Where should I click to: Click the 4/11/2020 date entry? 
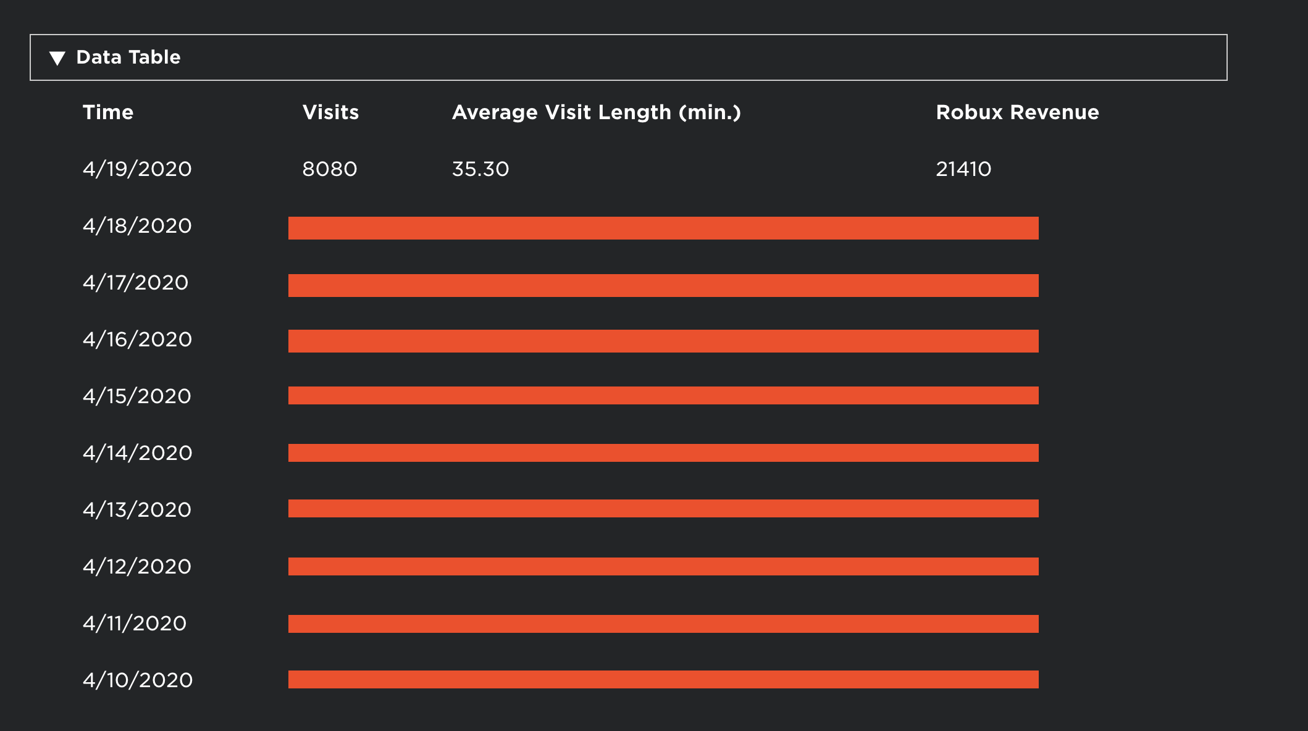135,624
